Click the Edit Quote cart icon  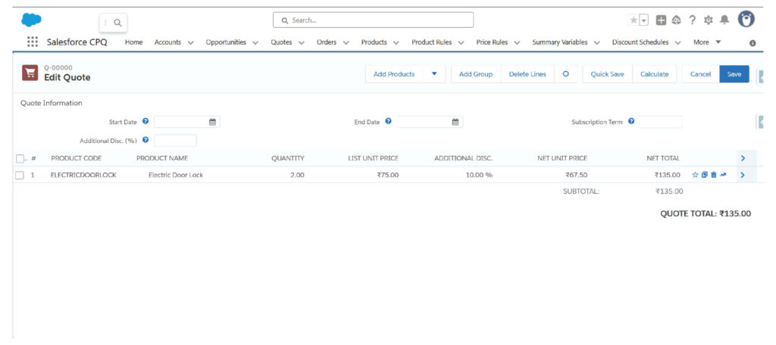pyautogui.click(x=30, y=73)
